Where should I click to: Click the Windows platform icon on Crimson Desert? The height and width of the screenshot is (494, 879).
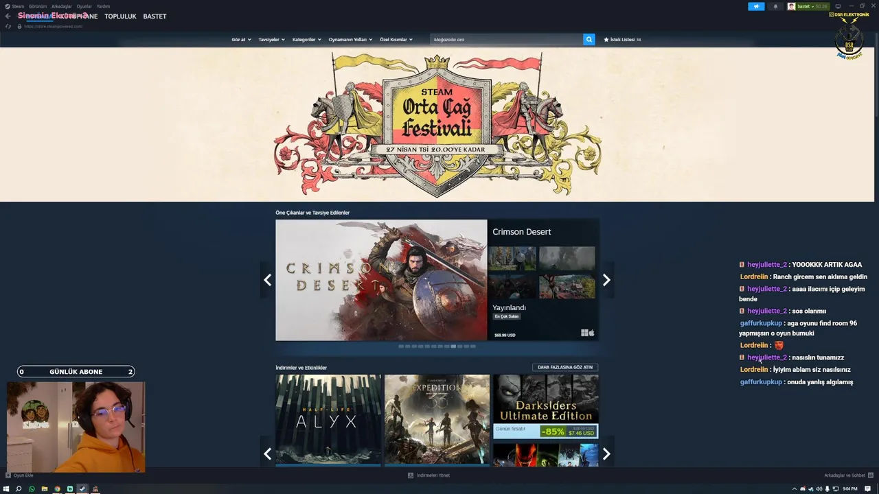(584, 333)
